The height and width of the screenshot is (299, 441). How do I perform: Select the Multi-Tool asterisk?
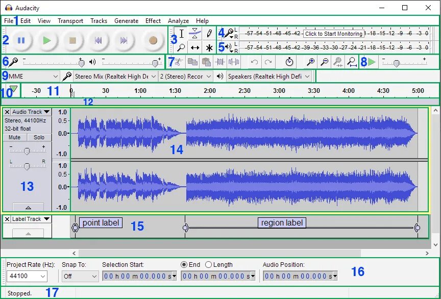click(x=209, y=47)
